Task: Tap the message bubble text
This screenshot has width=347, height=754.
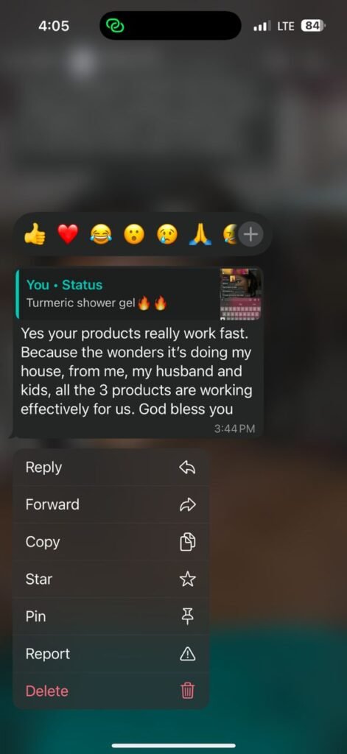Action: [137, 372]
